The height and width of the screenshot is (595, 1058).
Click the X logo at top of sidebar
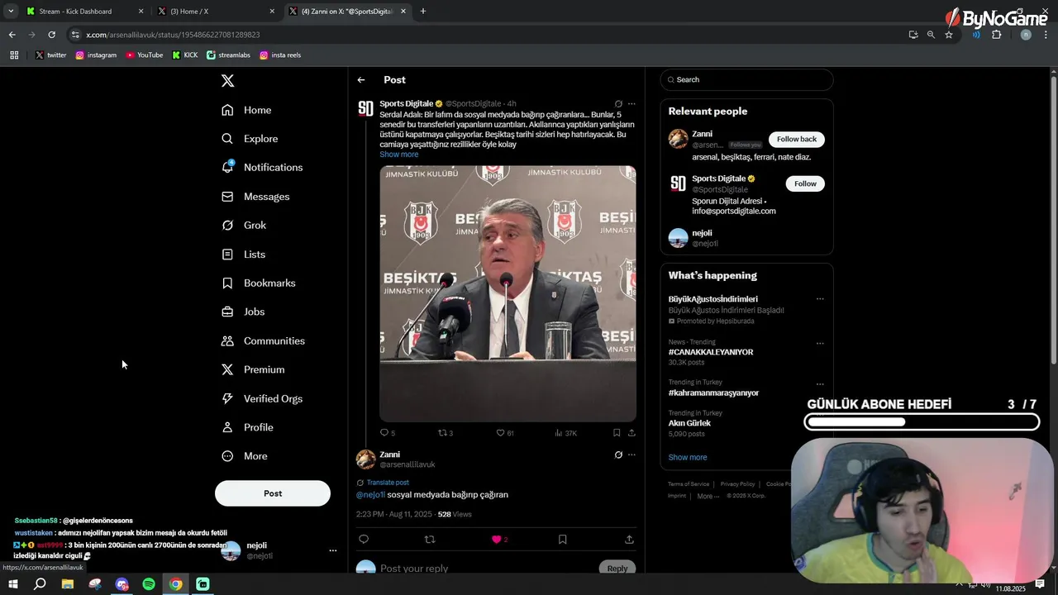(228, 80)
